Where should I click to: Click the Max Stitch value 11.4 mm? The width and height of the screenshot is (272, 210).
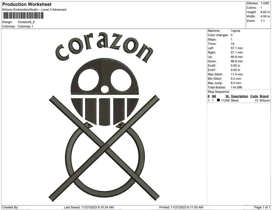point(237,74)
